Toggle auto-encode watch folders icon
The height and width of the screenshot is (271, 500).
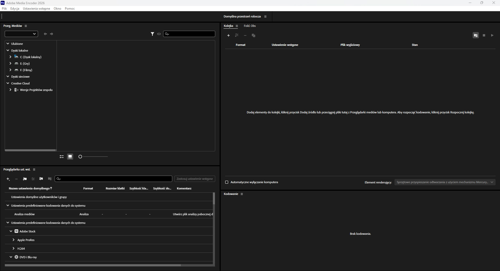(476, 35)
